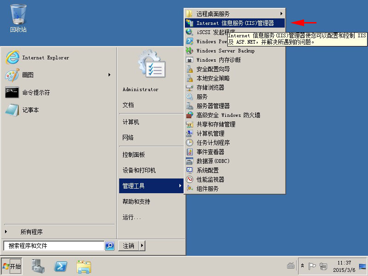
Task: Click the iSCSI 发起程序 globe icon
Action: pyautogui.click(x=190, y=32)
